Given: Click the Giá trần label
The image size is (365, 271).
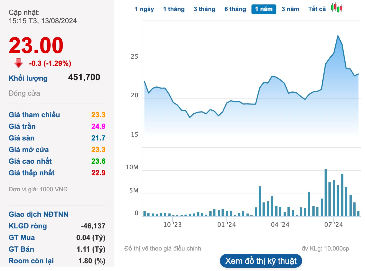Looking at the screenshot, I should [x=22, y=126].
